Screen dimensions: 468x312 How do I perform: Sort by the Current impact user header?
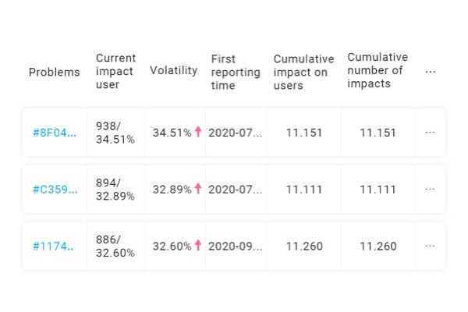[115, 71]
